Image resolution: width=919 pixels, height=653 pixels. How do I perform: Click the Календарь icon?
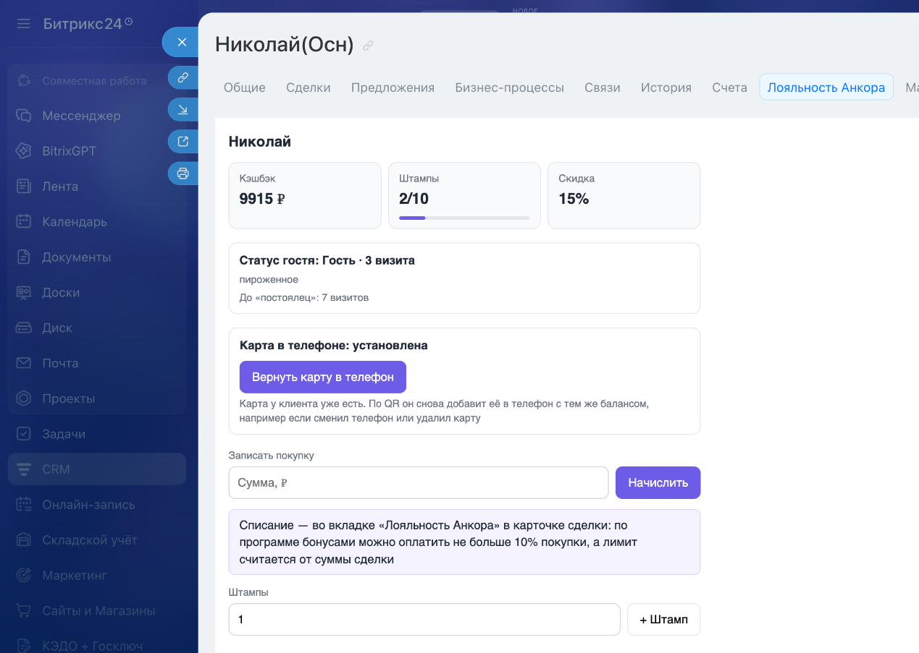[x=24, y=222]
